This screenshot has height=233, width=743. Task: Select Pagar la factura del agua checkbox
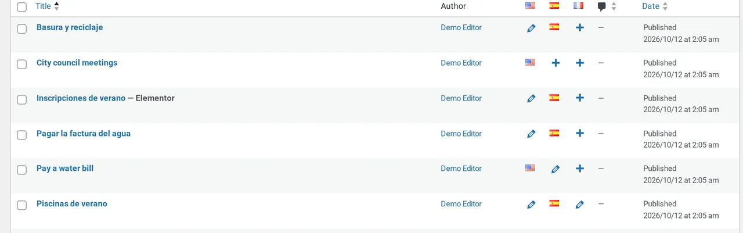coord(21,135)
